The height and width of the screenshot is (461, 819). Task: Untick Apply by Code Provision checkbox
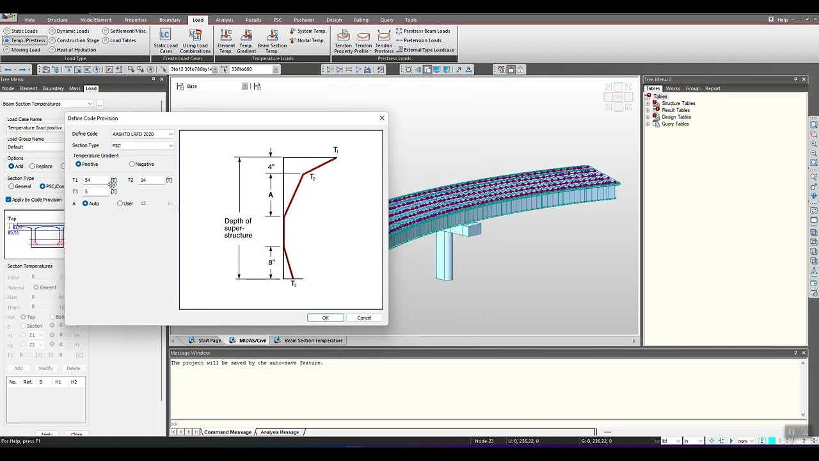pyautogui.click(x=8, y=200)
